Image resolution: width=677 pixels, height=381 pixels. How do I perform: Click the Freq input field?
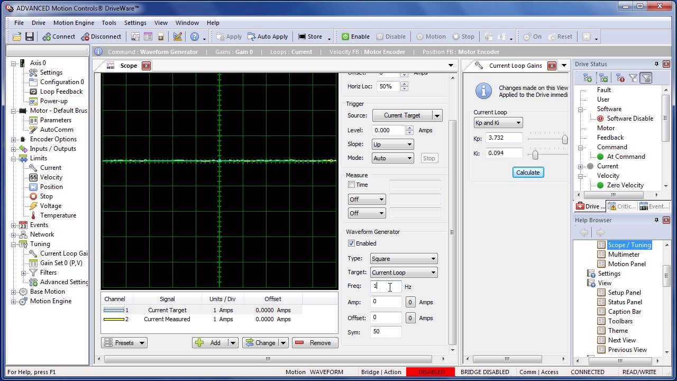(386, 286)
